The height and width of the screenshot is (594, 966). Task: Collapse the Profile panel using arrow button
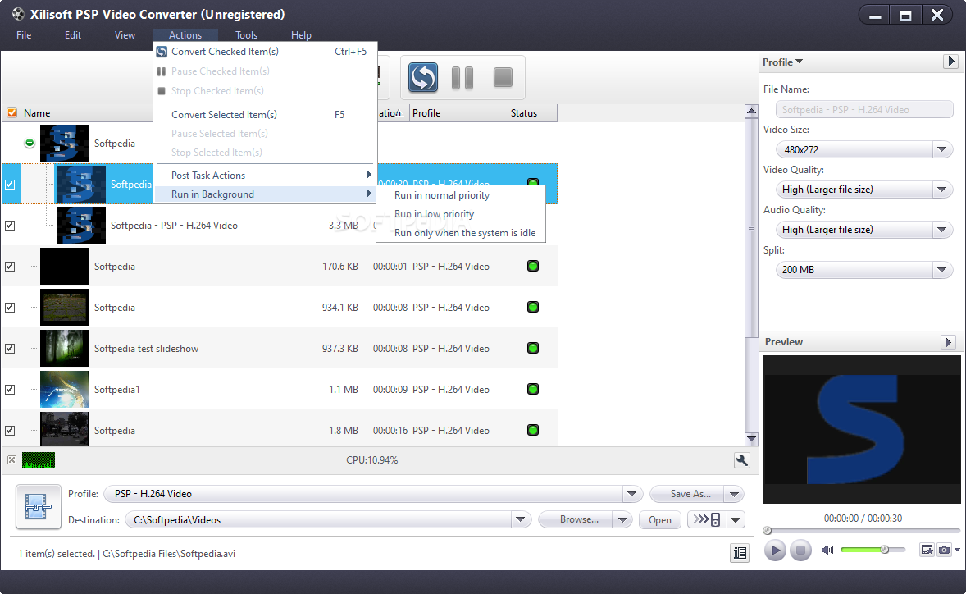[x=950, y=61]
